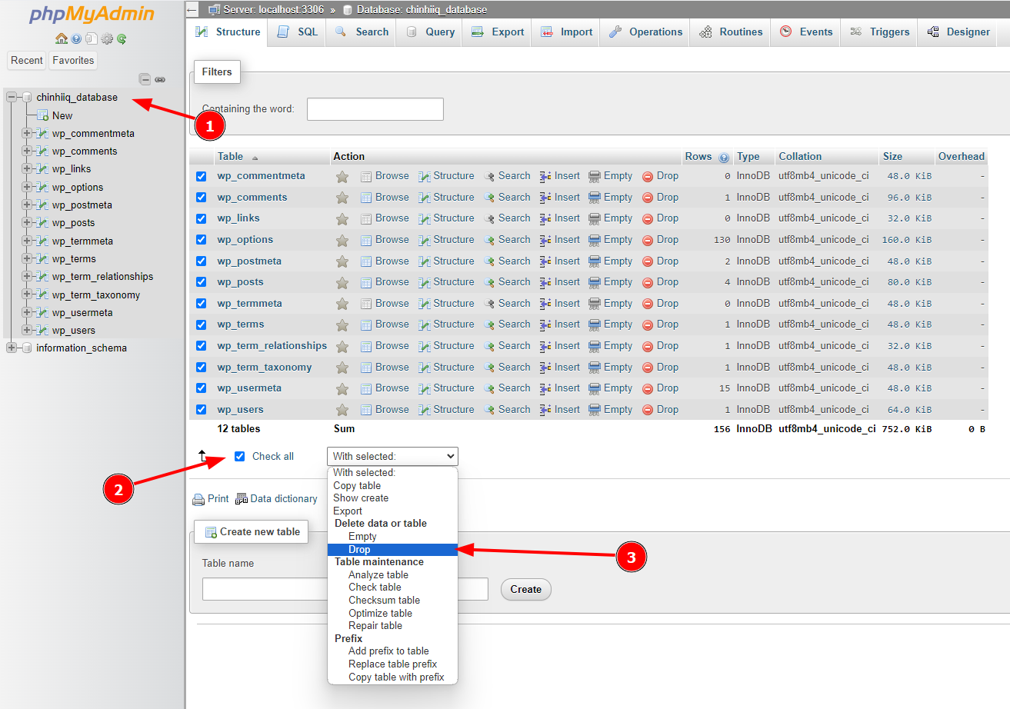Click the Favorites button

point(73,61)
